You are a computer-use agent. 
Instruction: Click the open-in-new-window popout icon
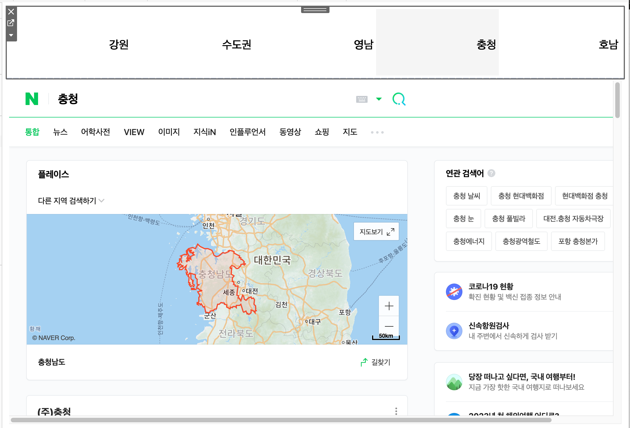(11, 23)
